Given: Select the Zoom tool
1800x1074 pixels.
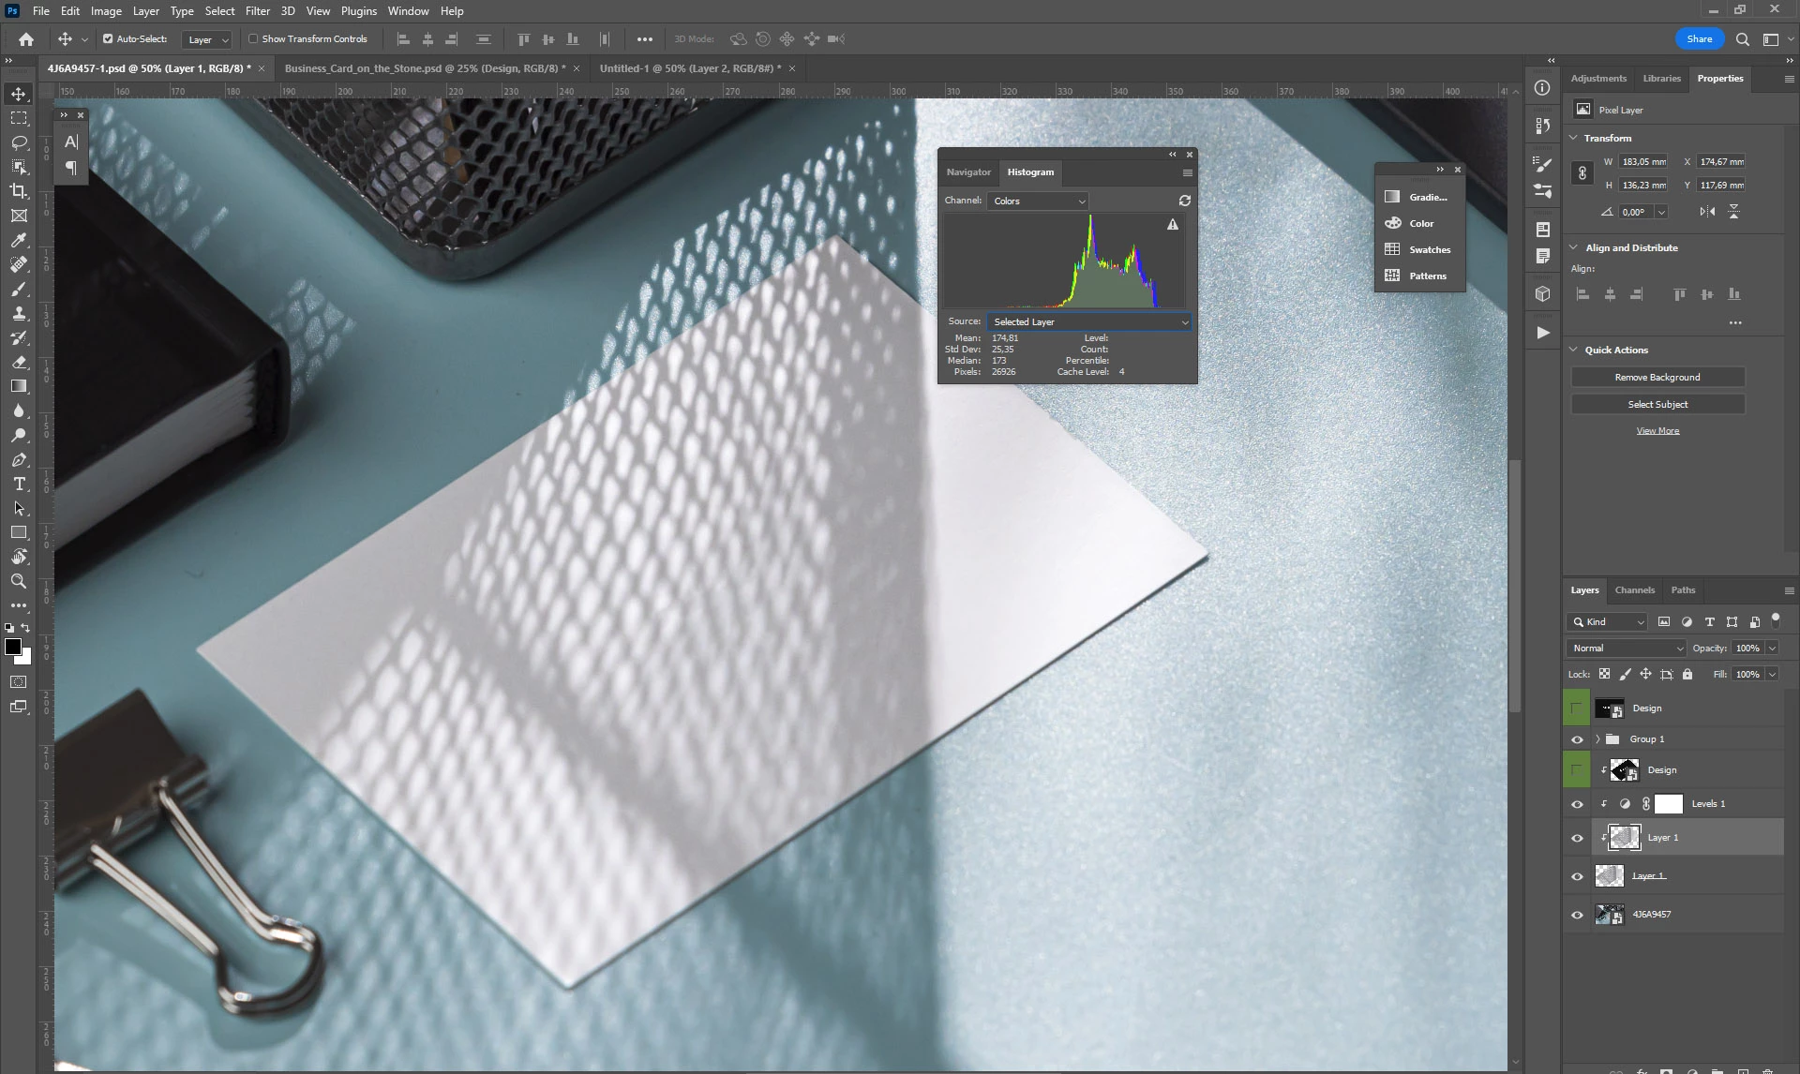Looking at the screenshot, I should click(19, 582).
